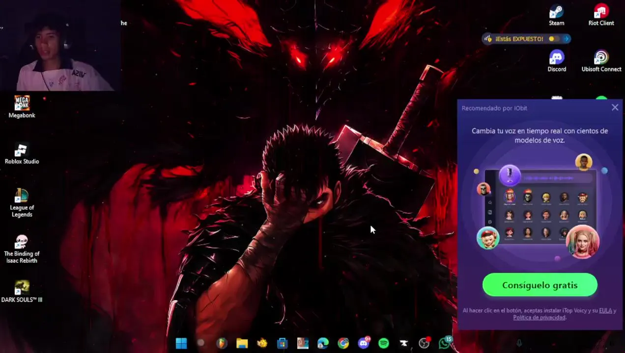Image resolution: width=625 pixels, height=353 pixels.
Task: Select the League of Legends icon
Action: pos(22,202)
